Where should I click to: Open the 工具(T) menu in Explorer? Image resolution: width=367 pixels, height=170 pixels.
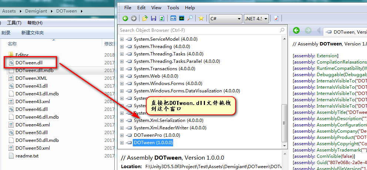[14, 23]
